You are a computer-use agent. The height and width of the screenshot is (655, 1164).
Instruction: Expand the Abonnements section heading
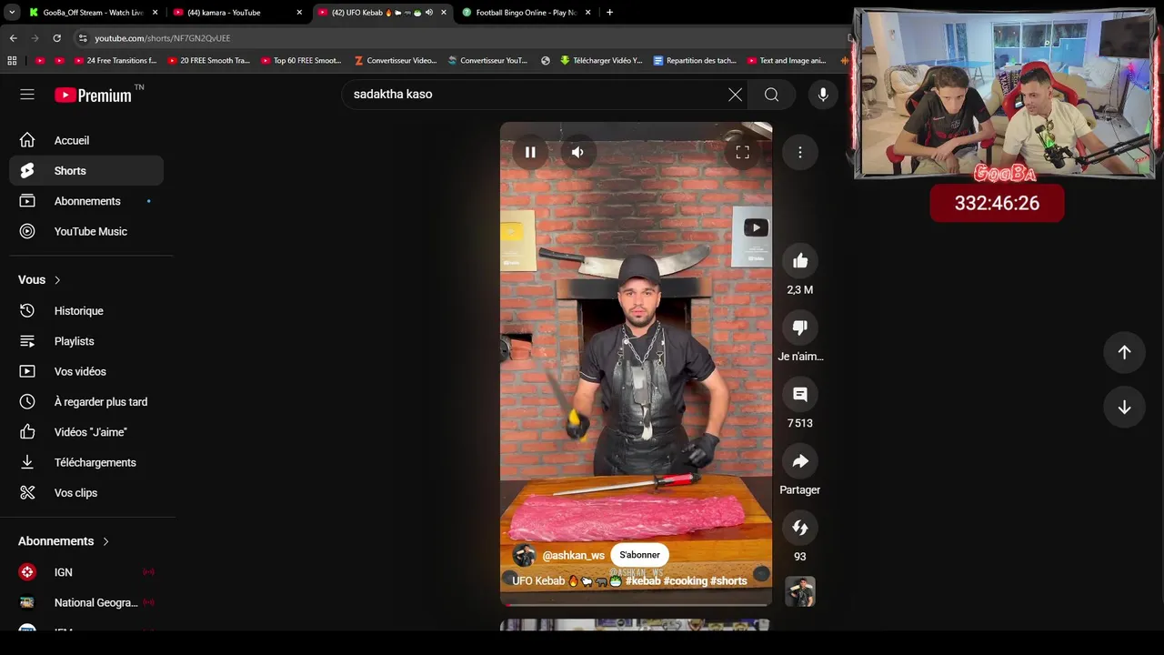64,541
